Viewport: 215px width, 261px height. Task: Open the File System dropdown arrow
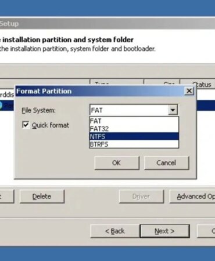coord(173,110)
